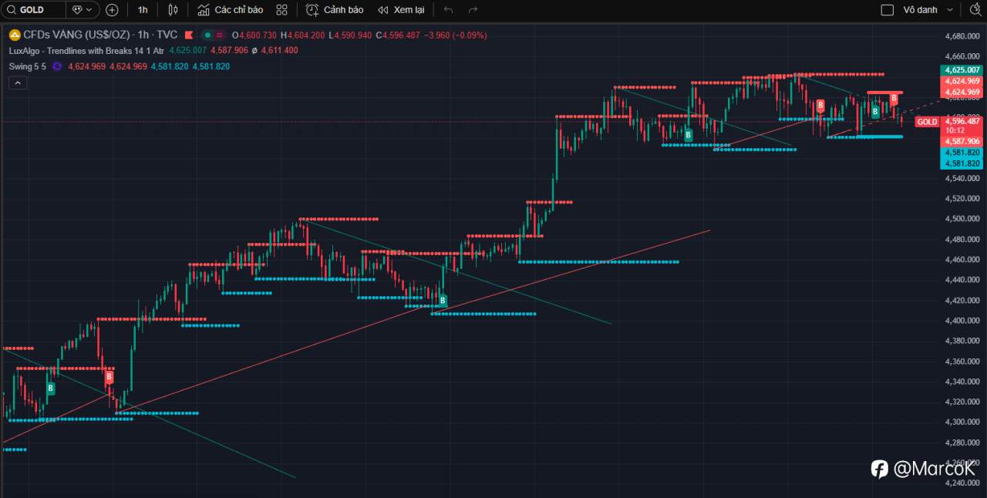
Task: Click the gold bar symbol logo in legend
Action: [x=14, y=35]
